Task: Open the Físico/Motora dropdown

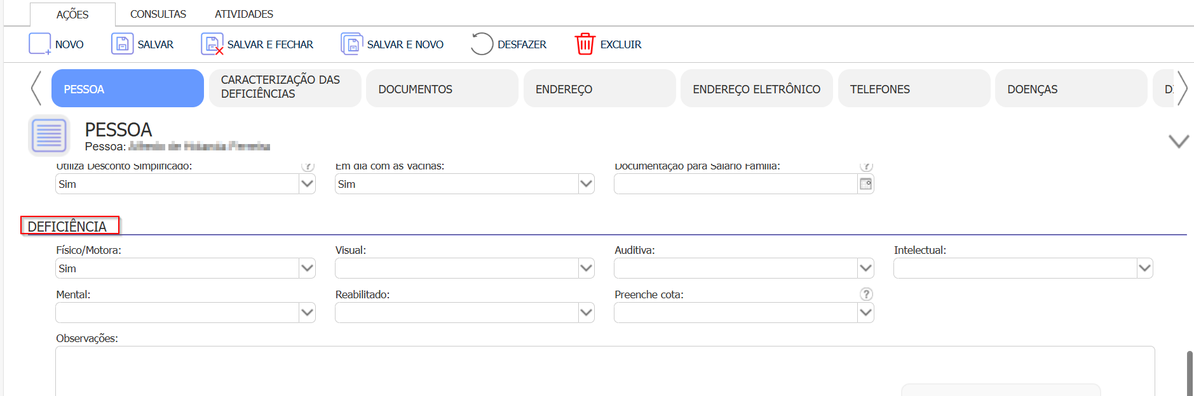Action: [x=307, y=268]
